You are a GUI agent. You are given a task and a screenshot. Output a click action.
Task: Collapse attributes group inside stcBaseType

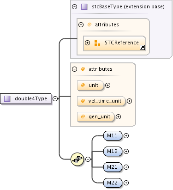coord(81,25)
